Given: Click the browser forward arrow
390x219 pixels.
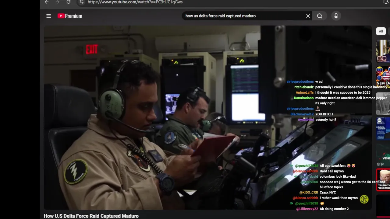Looking at the screenshot, I should (x=58, y=2).
